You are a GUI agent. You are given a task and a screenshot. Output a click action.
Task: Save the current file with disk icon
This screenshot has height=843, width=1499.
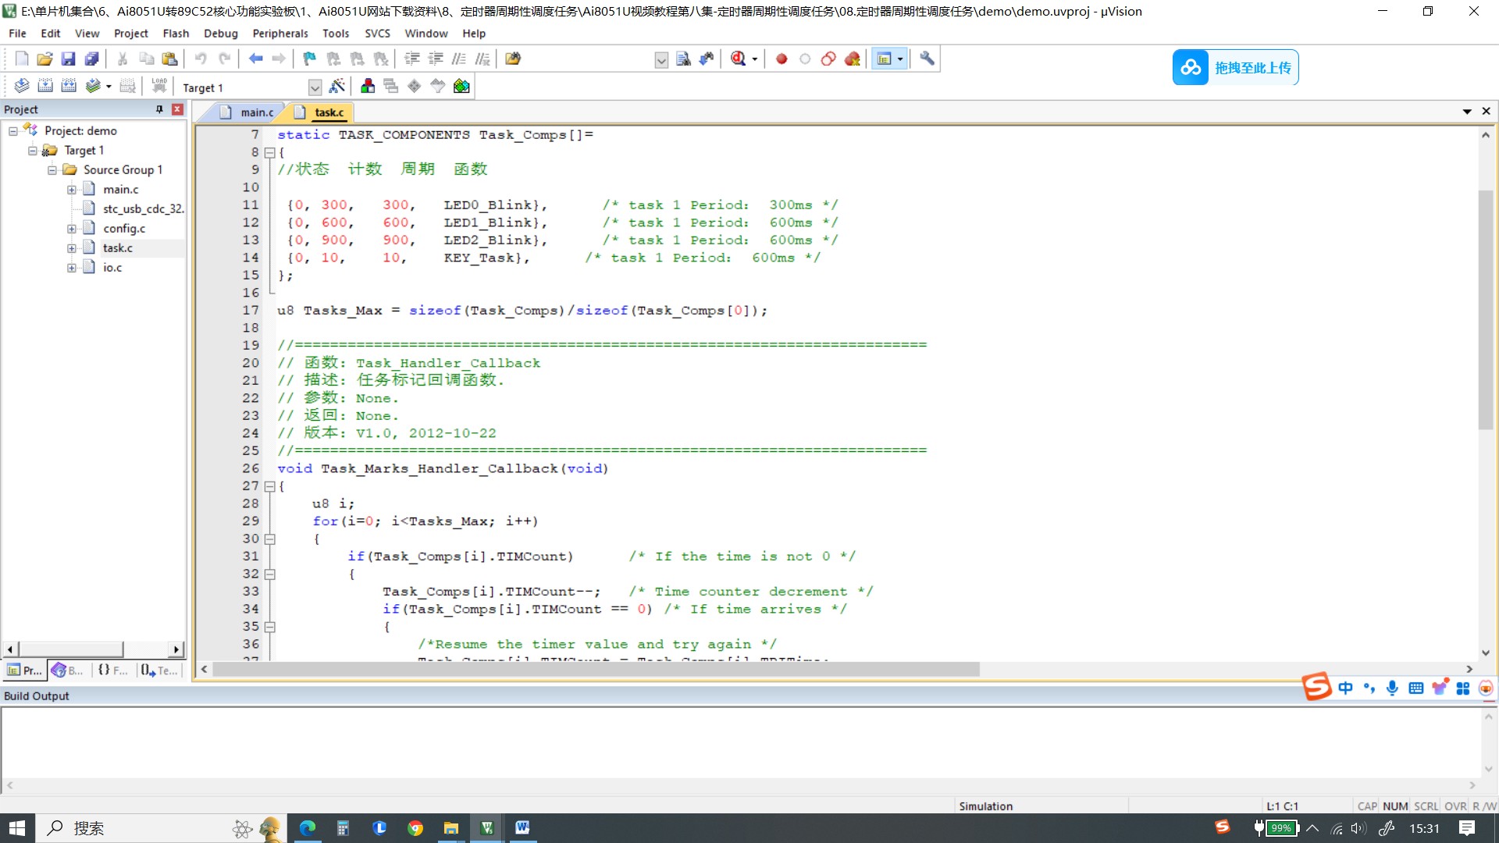pyautogui.click(x=68, y=59)
